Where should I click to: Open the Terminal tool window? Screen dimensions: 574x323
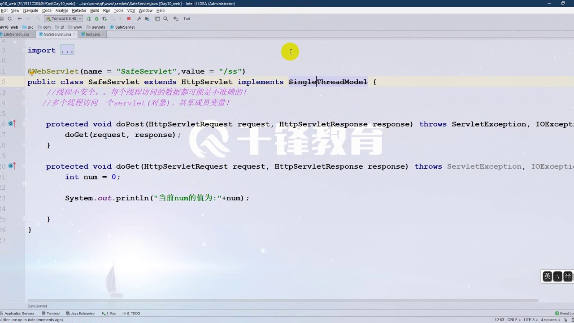tap(51, 313)
